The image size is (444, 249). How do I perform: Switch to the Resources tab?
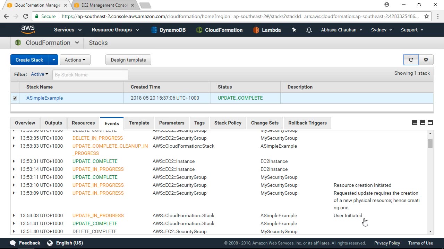coord(83,123)
